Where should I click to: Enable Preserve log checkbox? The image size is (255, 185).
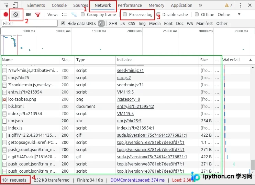pos(125,14)
